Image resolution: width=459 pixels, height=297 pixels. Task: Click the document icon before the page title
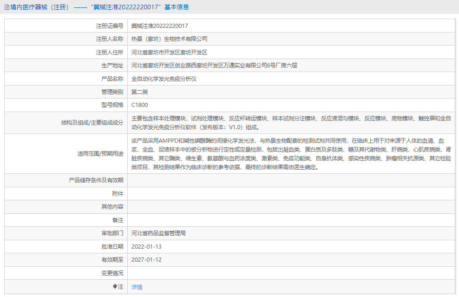click(x=7, y=7)
